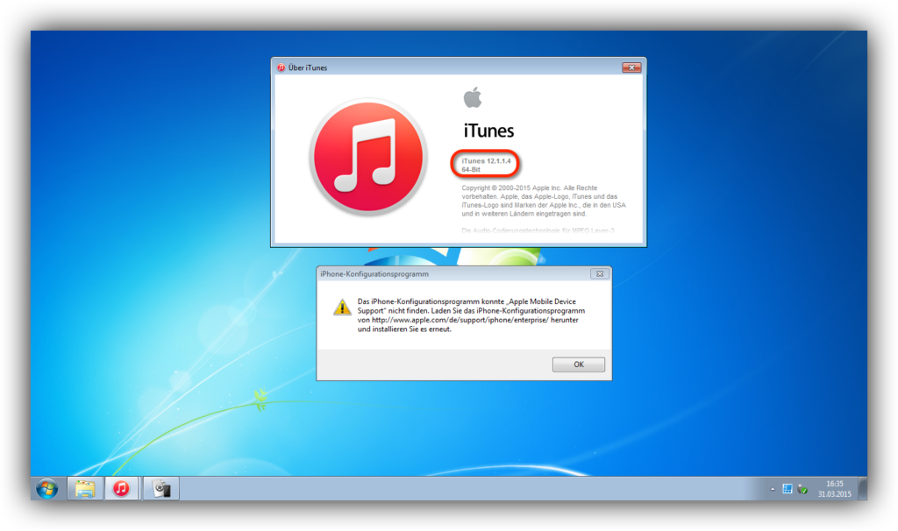Click OK in the iPhone-Konfigurationsprogramm dialog
This screenshot has width=898, height=531.
[579, 365]
